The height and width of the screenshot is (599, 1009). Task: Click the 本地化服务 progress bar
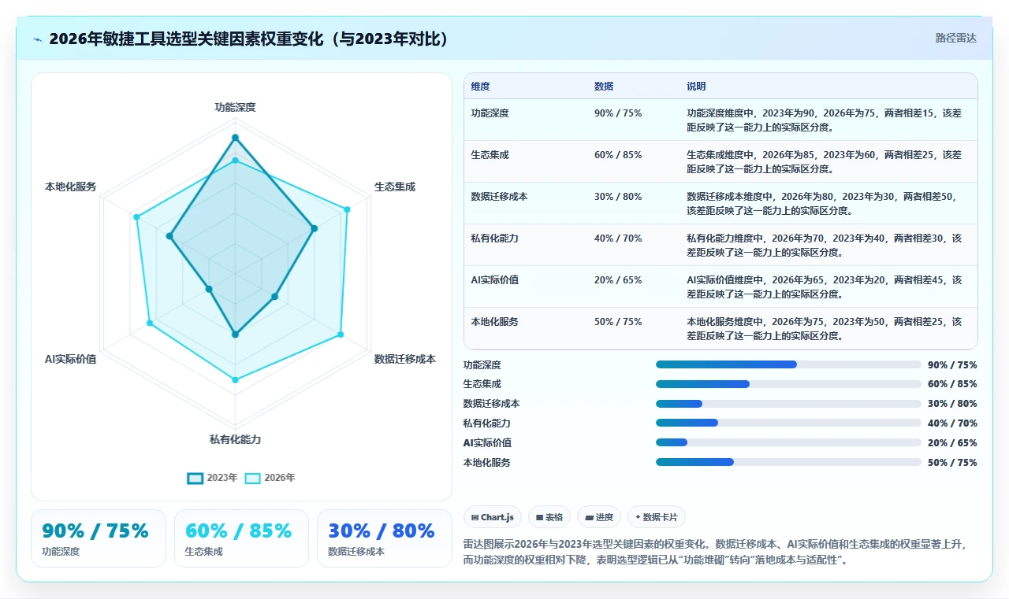[x=788, y=462]
